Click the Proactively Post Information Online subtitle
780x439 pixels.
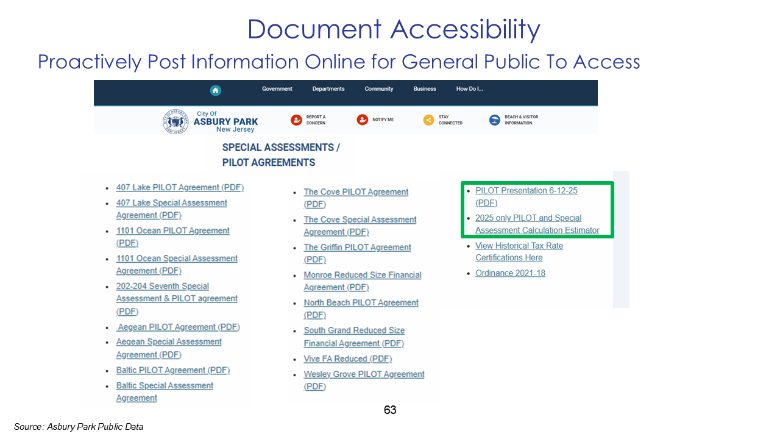pos(339,62)
